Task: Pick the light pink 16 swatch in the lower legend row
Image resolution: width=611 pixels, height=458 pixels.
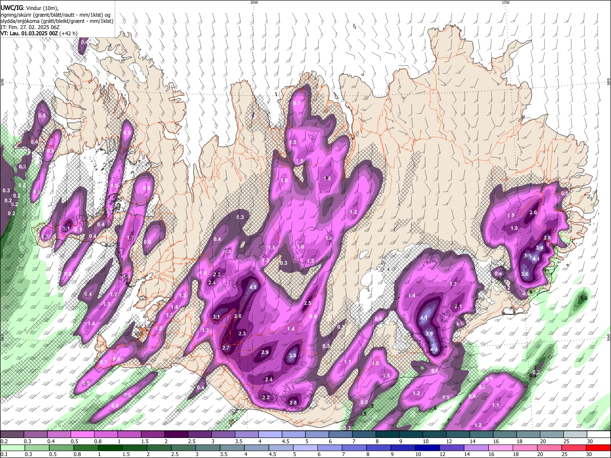Action: [500, 448]
